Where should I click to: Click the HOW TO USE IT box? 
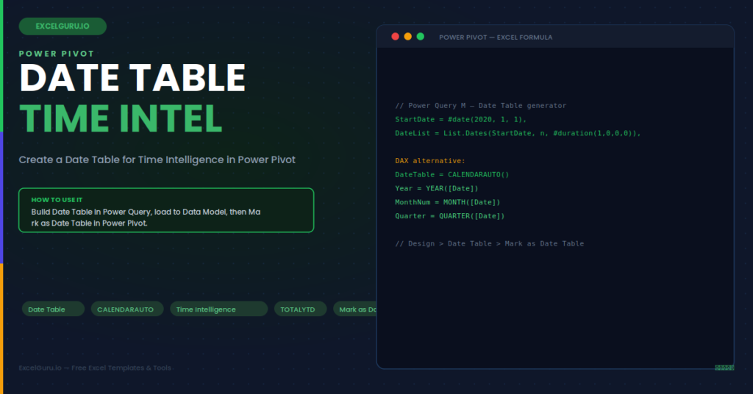pyautogui.click(x=166, y=210)
